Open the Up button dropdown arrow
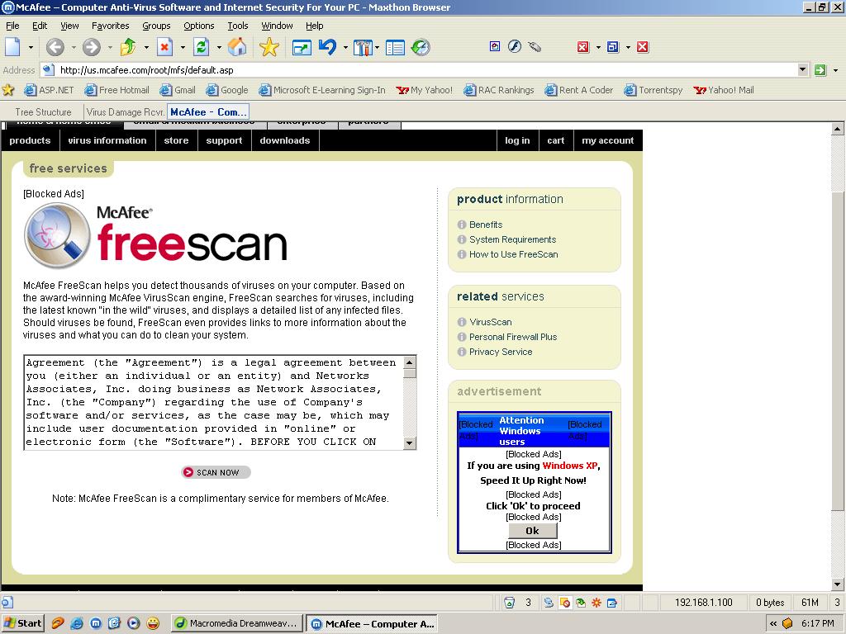 [146, 47]
